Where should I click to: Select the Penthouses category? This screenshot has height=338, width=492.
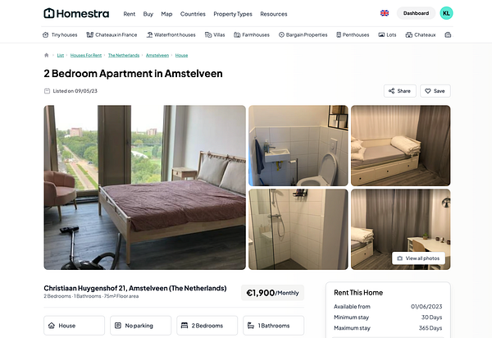(x=353, y=34)
